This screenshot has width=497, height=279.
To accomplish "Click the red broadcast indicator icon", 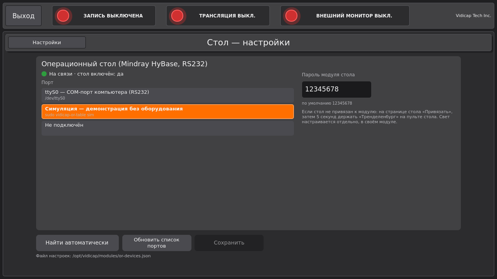I will pos(177,16).
